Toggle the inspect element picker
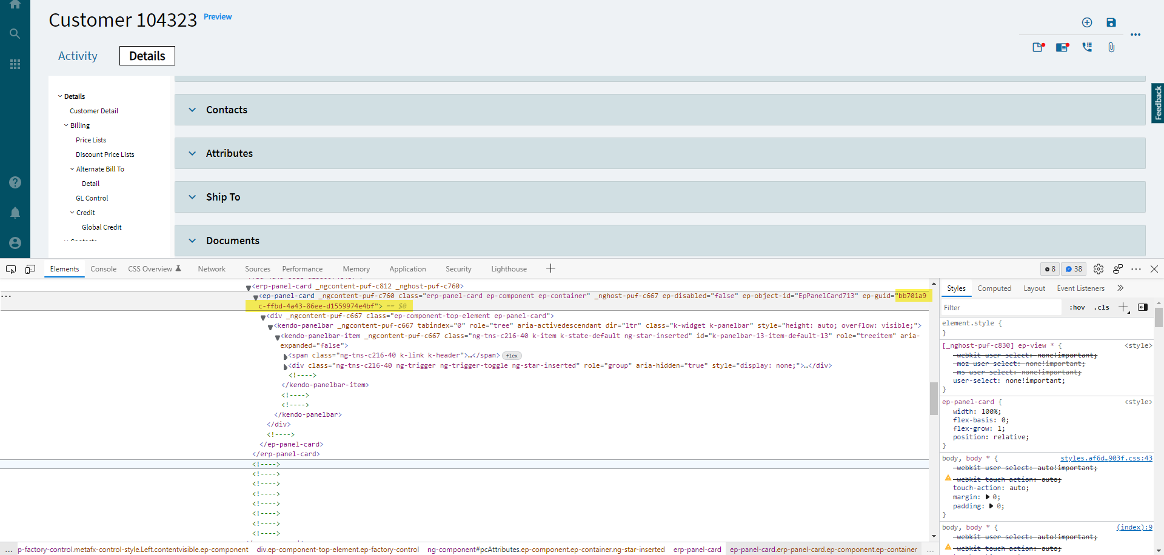This screenshot has width=1164, height=555. pyautogui.click(x=11, y=269)
